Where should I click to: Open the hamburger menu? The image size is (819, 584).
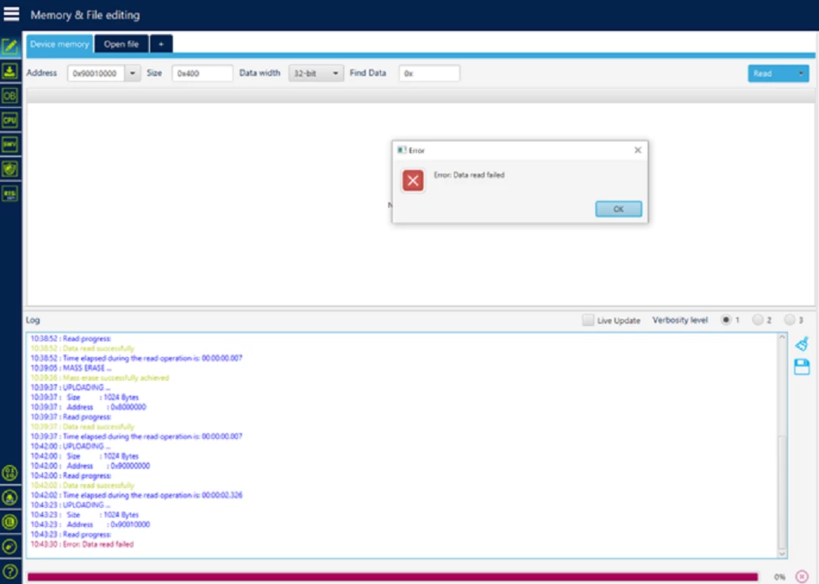point(11,14)
